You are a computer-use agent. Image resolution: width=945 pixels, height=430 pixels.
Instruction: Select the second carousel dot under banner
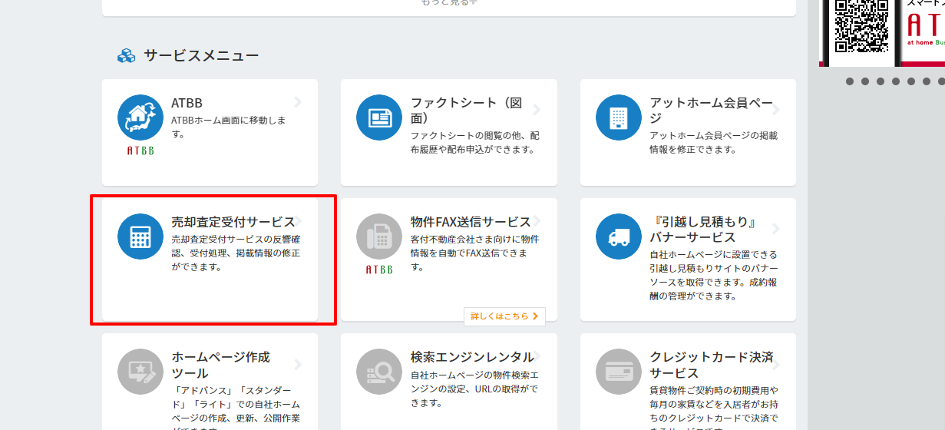[865, 81]
